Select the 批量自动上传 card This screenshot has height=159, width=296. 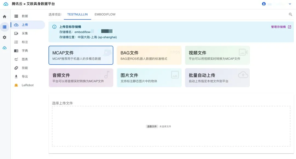pos(217,78)
